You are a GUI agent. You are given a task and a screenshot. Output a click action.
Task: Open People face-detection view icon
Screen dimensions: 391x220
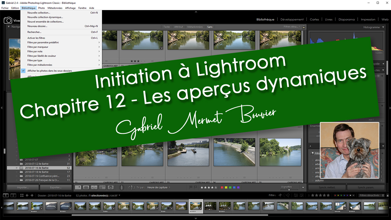(x=111, y=187)
